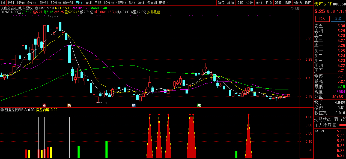Add stock via +自选 button
This screenshot has width=346, height=159.
(297, 3)
